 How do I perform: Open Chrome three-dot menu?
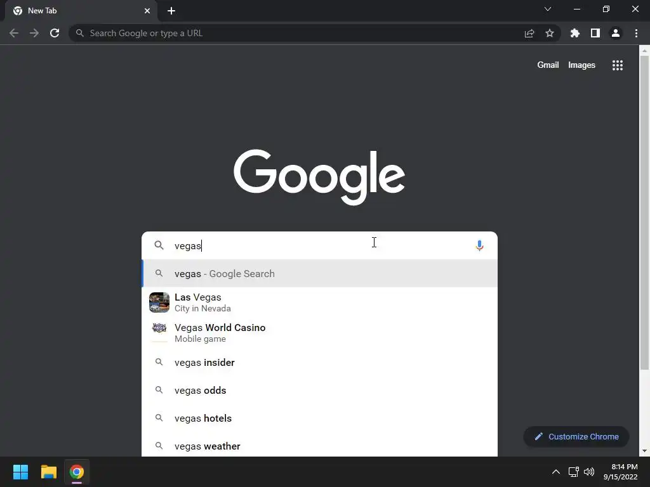point(636,33)
